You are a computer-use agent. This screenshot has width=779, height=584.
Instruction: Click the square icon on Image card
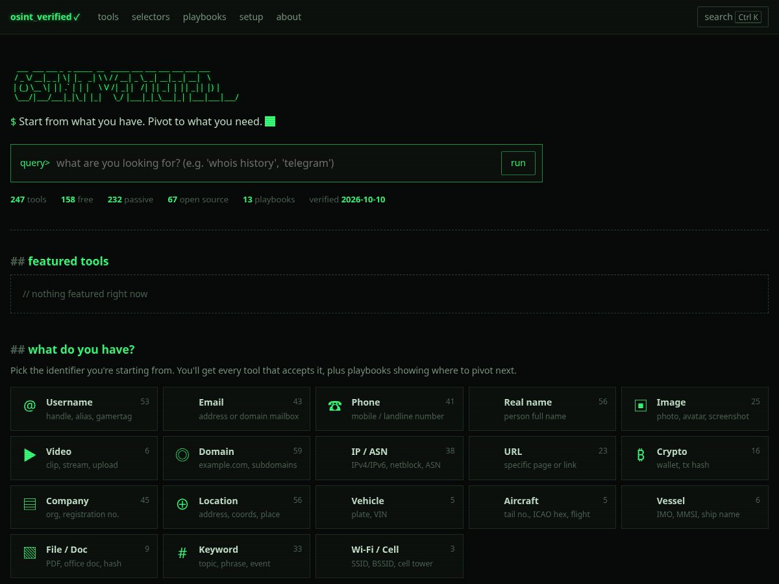pos(641,406)
